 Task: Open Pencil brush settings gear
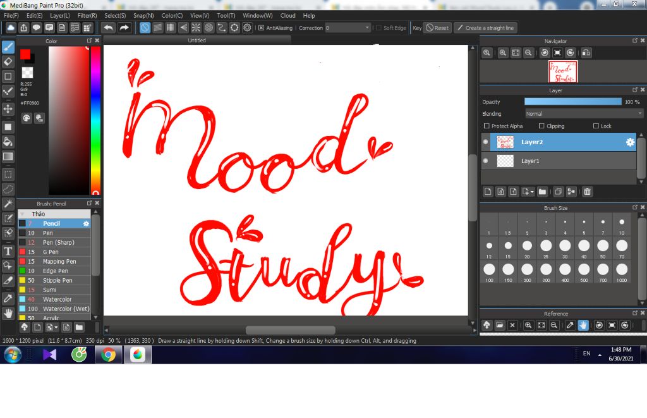click(86, 223)
